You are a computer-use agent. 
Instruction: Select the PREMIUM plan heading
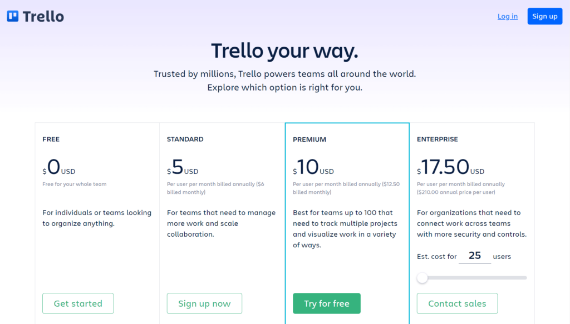309,139
